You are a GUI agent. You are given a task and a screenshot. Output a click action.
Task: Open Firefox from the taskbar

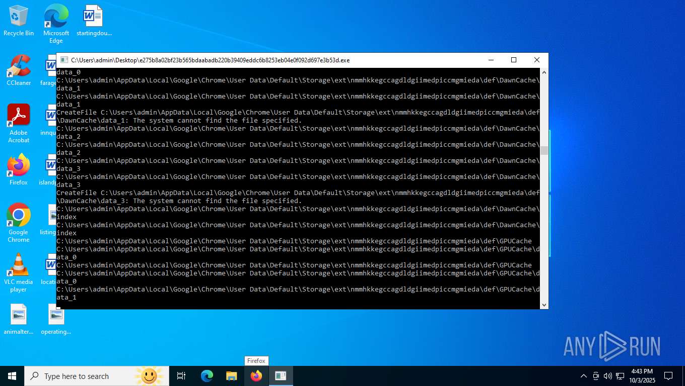256,376
